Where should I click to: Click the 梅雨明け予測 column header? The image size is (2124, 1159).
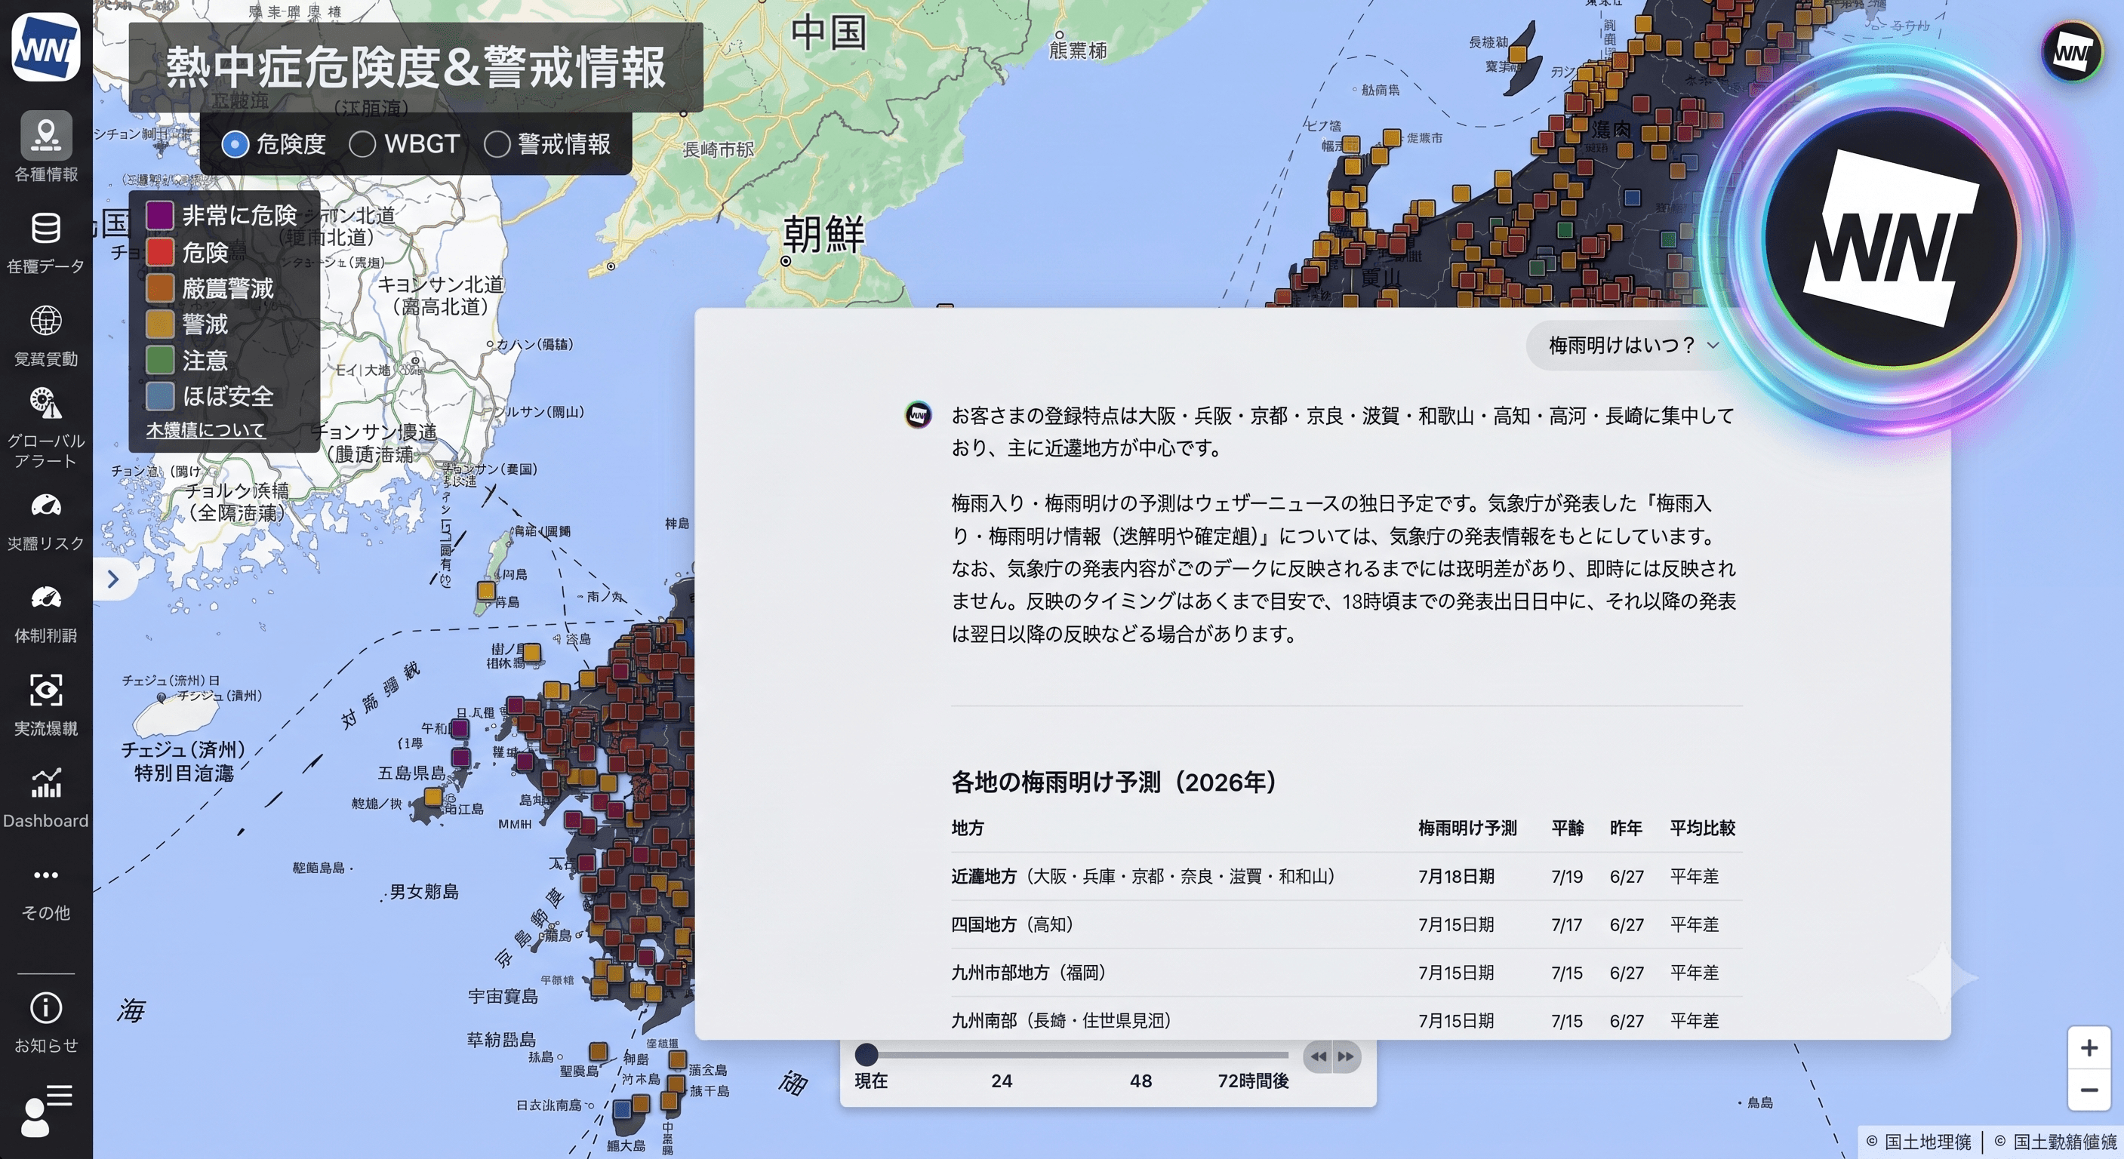click(1467, 828)
